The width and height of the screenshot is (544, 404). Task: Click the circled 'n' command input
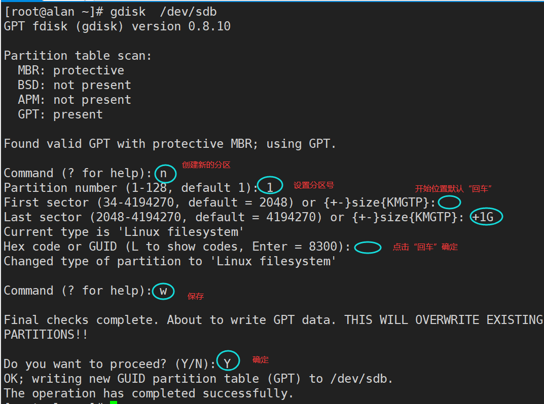pos(165,174)
